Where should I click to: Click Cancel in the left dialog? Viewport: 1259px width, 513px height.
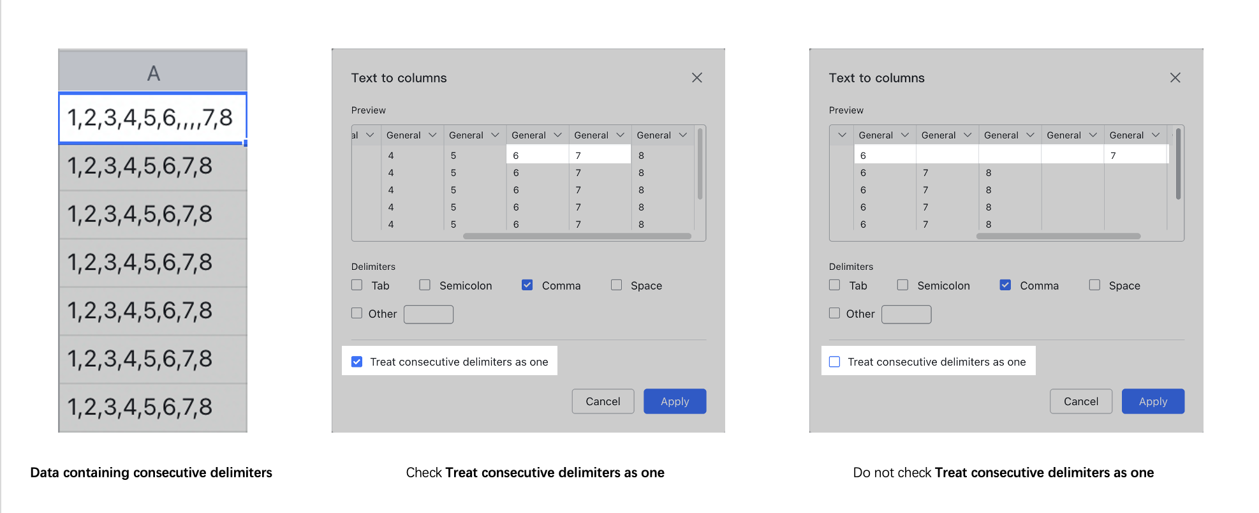point(603,401)
